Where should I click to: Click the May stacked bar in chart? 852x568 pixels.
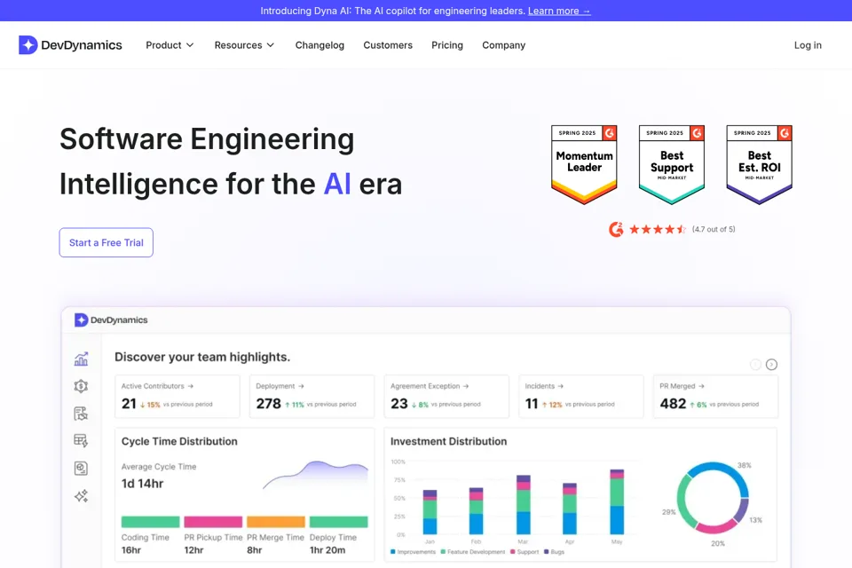(x=617, y=501)
